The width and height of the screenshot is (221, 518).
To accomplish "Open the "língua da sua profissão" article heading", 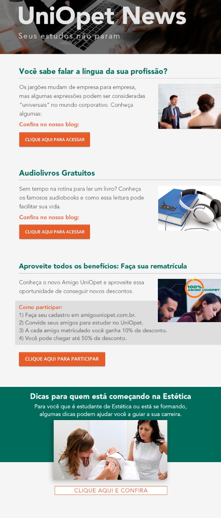I will click(93, 71).
